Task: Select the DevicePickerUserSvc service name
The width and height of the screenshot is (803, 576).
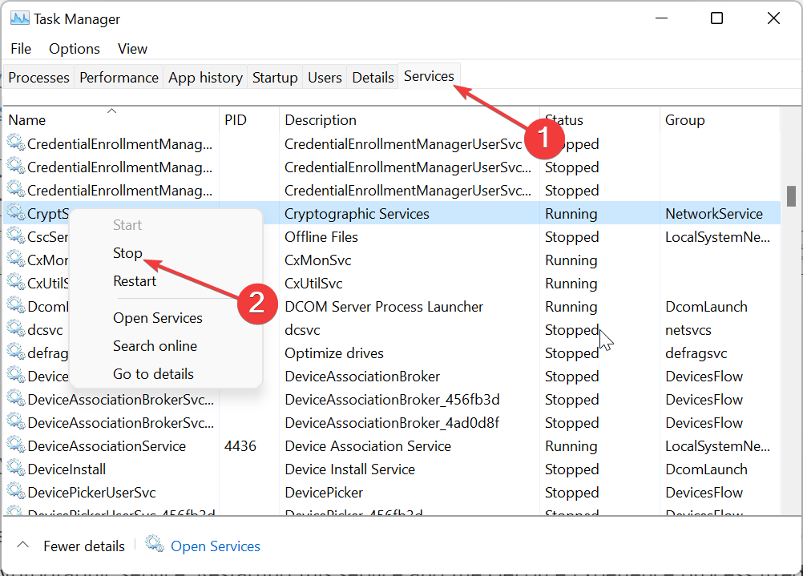Action: click(x=91, y=493)
